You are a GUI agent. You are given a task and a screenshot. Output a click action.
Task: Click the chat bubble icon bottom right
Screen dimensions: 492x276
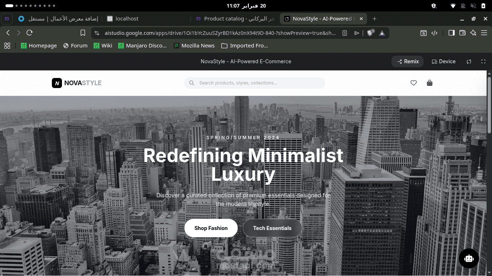click(469, 258)
